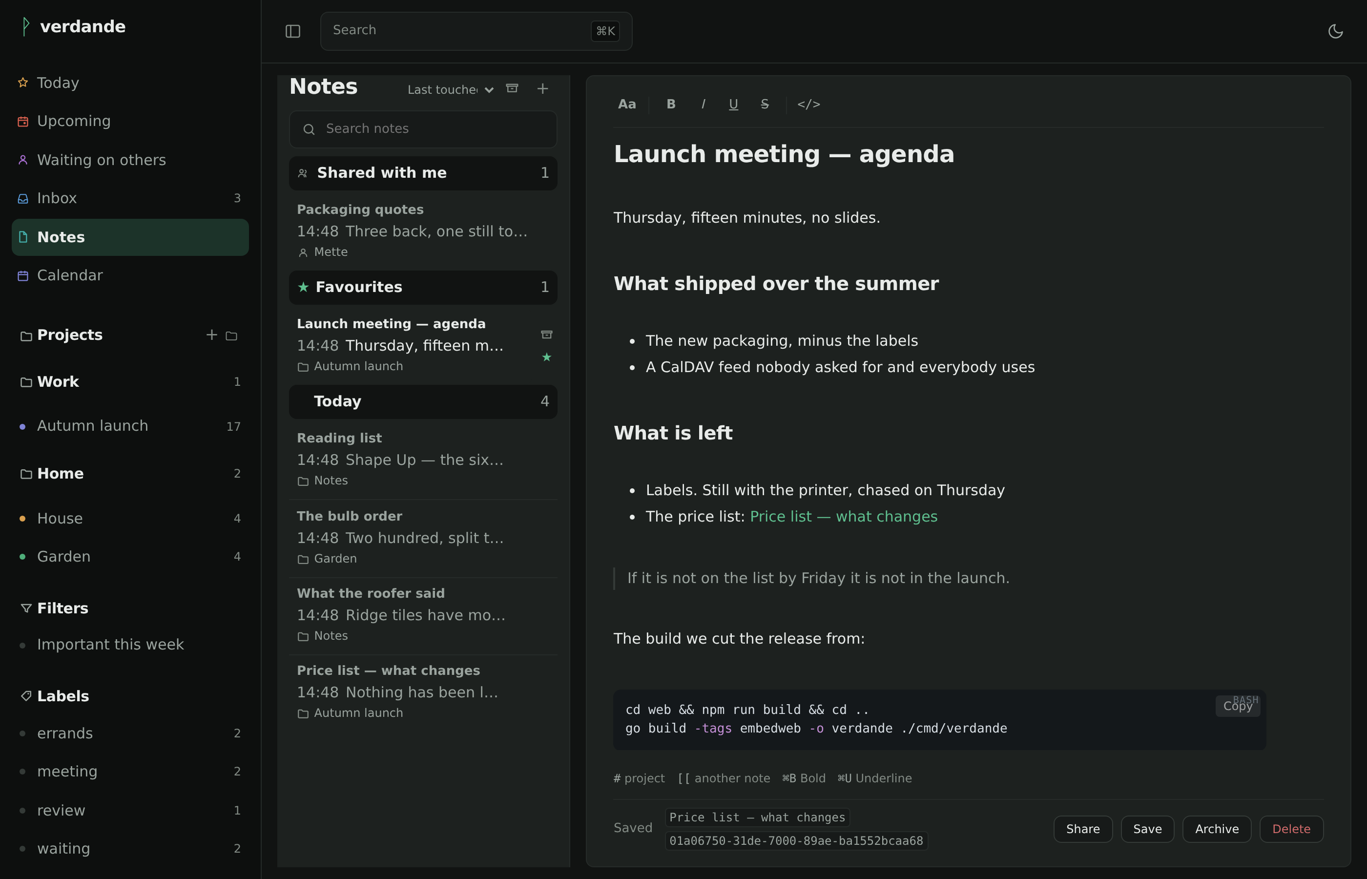This screenshot has height=879, width=1367.
Task: Show archived notes from the Notes header icon
Action: point(512,88)
